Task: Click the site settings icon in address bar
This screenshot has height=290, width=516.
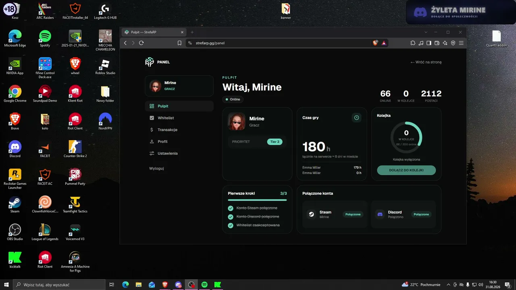Action: tap(190, 43)
